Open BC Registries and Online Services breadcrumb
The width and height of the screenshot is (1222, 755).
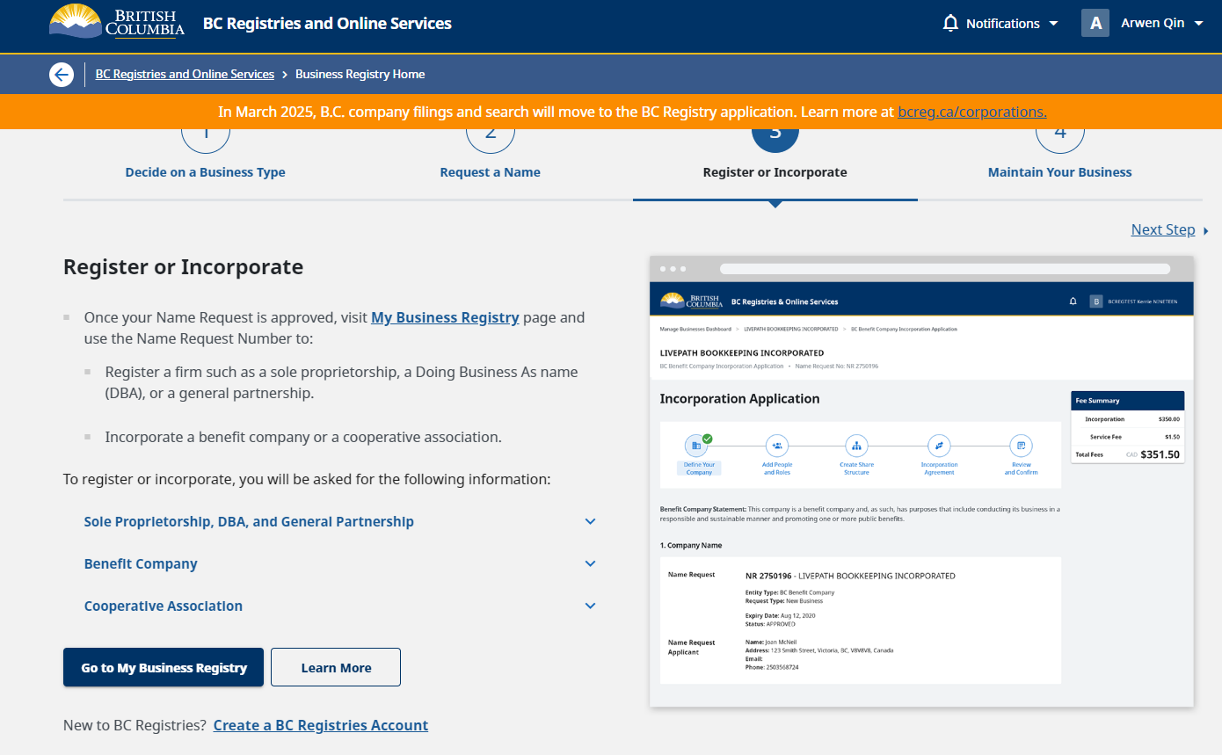(185, 75)
